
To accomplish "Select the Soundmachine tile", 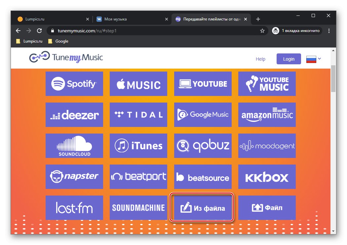I will pos(138,208).
